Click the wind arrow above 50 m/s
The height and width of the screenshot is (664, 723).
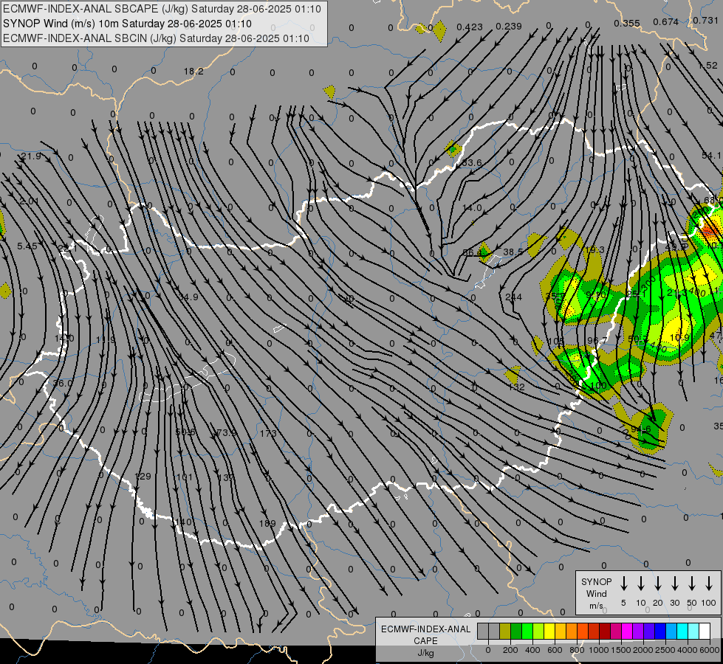point(692,583)
